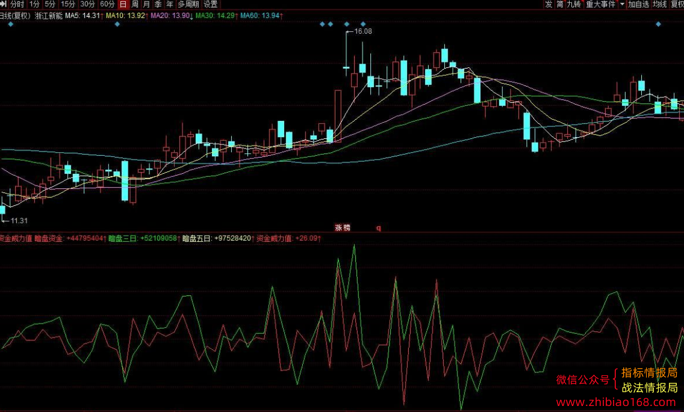Click the 11.31 low price label
684x412 pixels.
click(19, 221)
